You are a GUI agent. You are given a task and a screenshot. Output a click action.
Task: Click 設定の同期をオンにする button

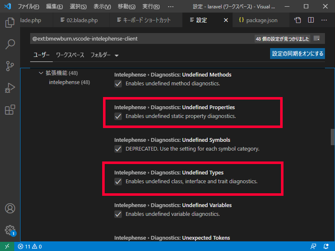click(x=297, y=54)
